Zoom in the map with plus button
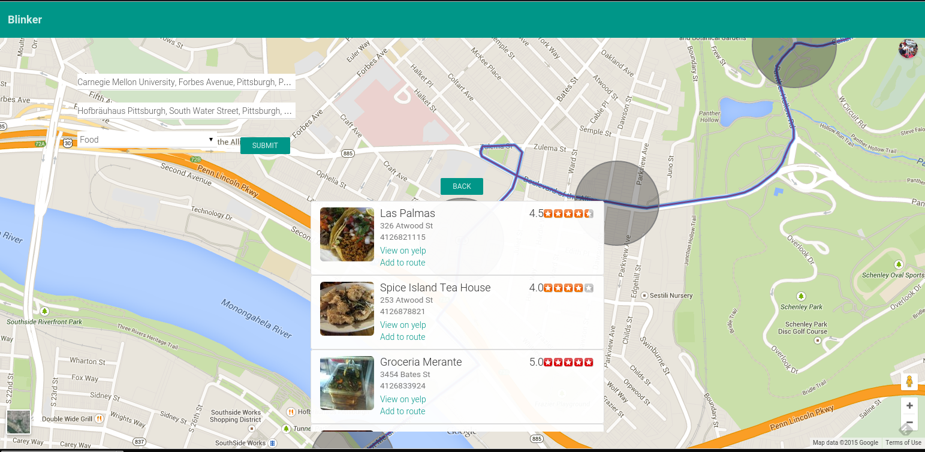The width and height of the screenshot is (925, 452). (909, 406)
